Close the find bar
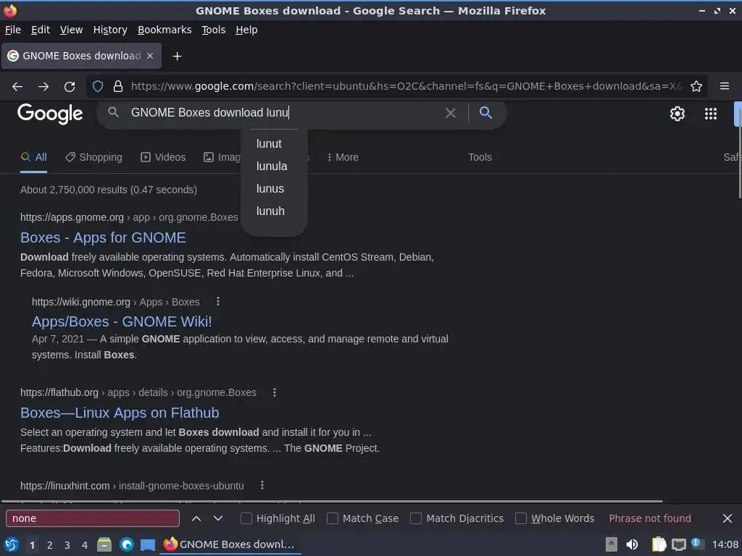The height and width of the screenshot is (556, 742). click(728, 518)
